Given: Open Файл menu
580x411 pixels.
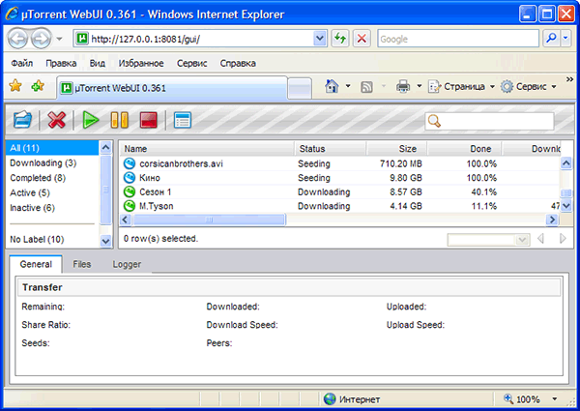Looking at the screenshot, I should 22,63.
